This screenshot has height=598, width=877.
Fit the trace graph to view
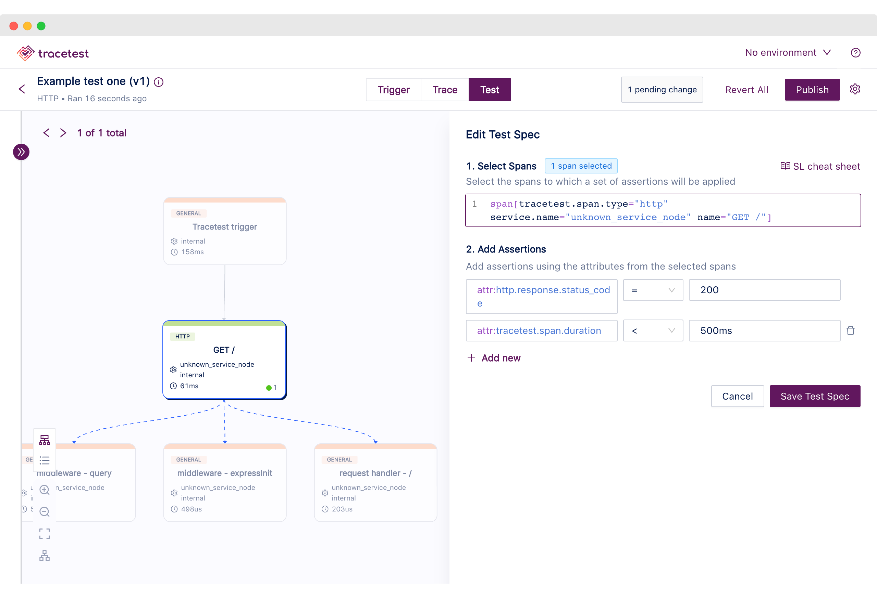[x=45, y=534]
